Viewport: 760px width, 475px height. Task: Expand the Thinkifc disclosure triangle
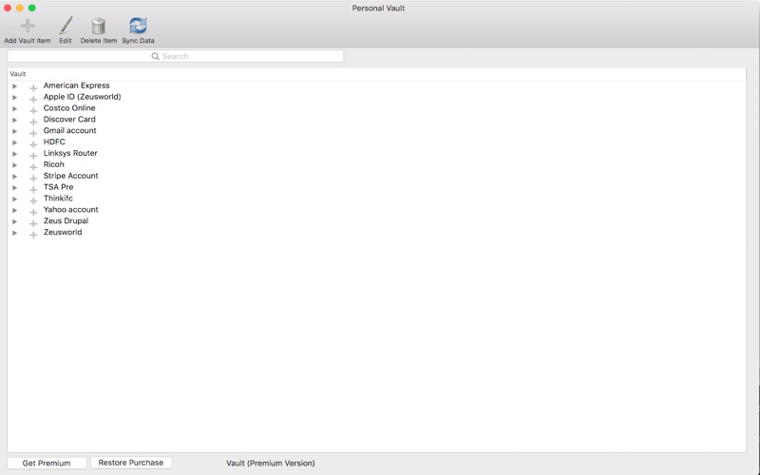(x=14, y=199)
